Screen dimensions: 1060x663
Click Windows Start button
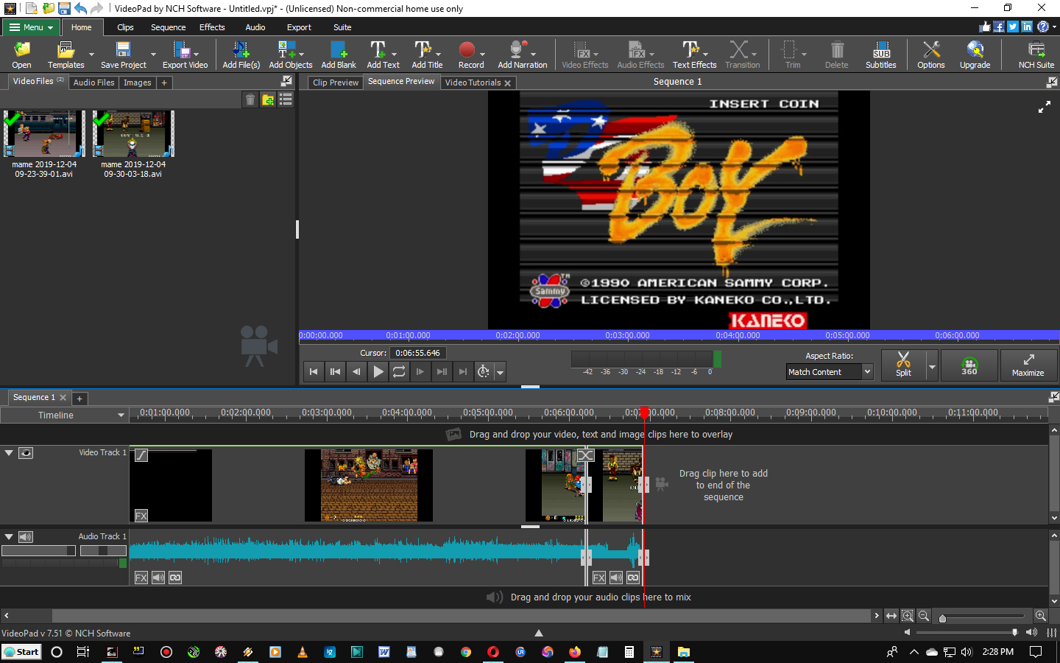pyautogui.click(x=21, y=652)
